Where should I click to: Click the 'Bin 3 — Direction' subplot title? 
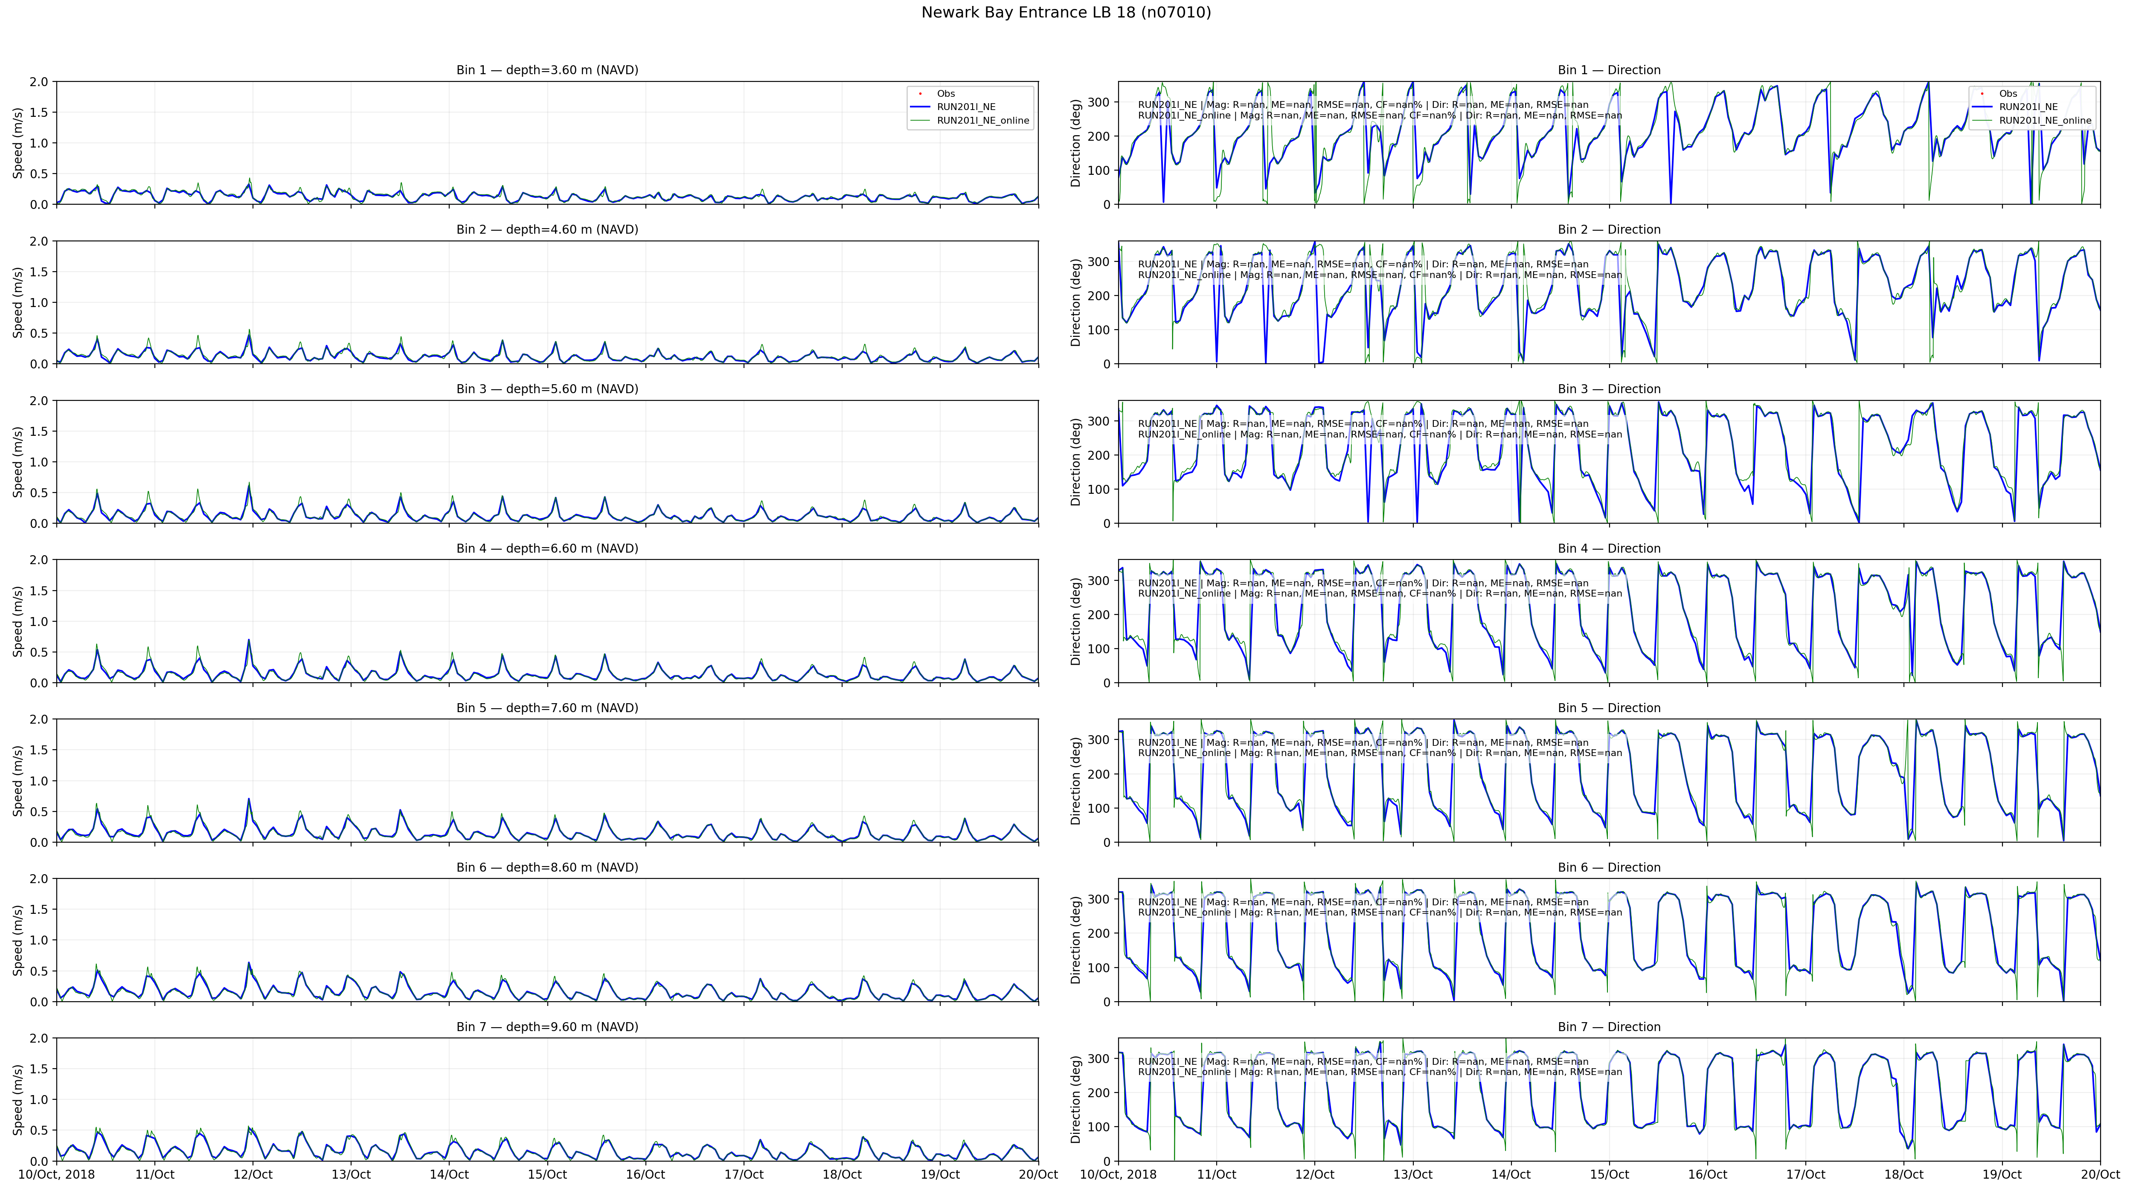coord(1609,389)
